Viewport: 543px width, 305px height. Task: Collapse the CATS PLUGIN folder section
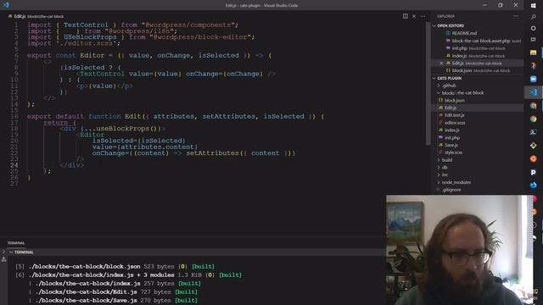(x=434, y=79)
